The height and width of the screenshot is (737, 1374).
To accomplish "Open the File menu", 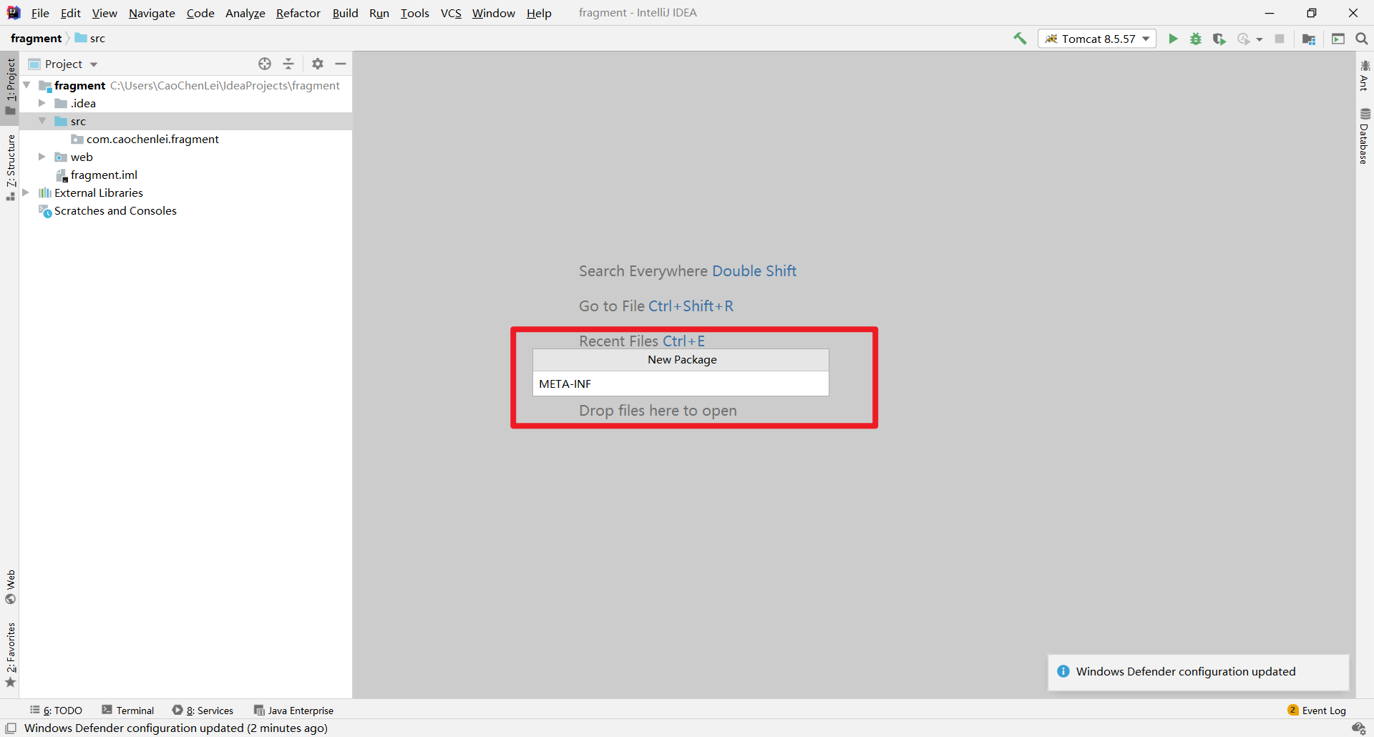I will 40,13.
